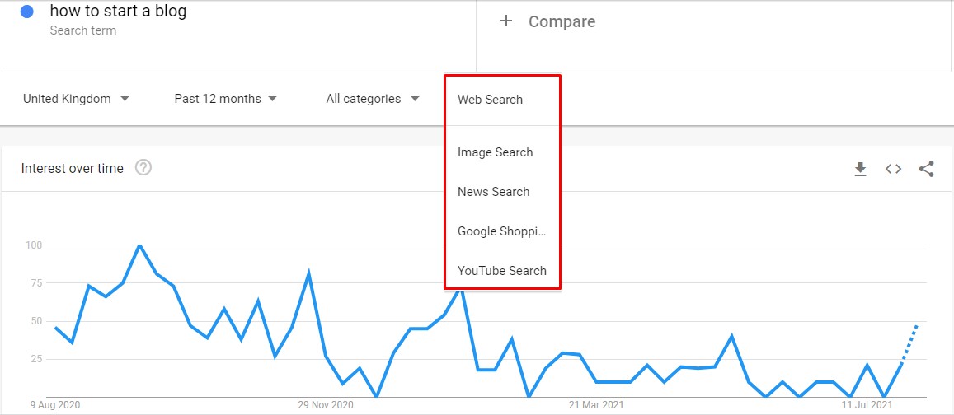
Task: Expand the United Kingdom region dropdown
Action: pyautogui.click(x=76, y=99)
